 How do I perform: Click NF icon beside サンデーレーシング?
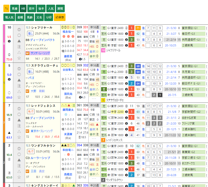(x=27, y=53)
